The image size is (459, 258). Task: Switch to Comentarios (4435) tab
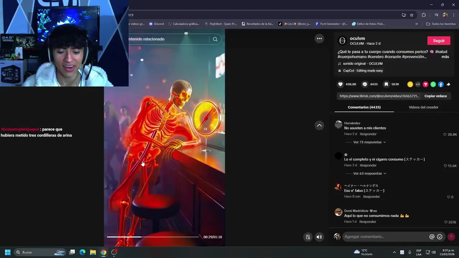pos(364,107)
